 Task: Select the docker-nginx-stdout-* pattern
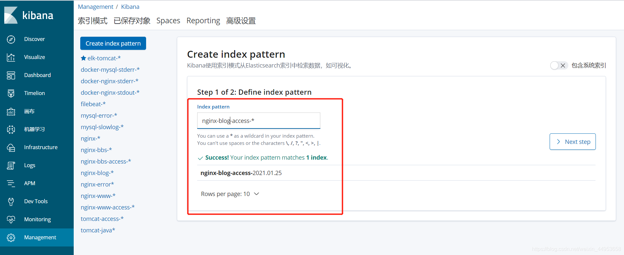point(110,92)
